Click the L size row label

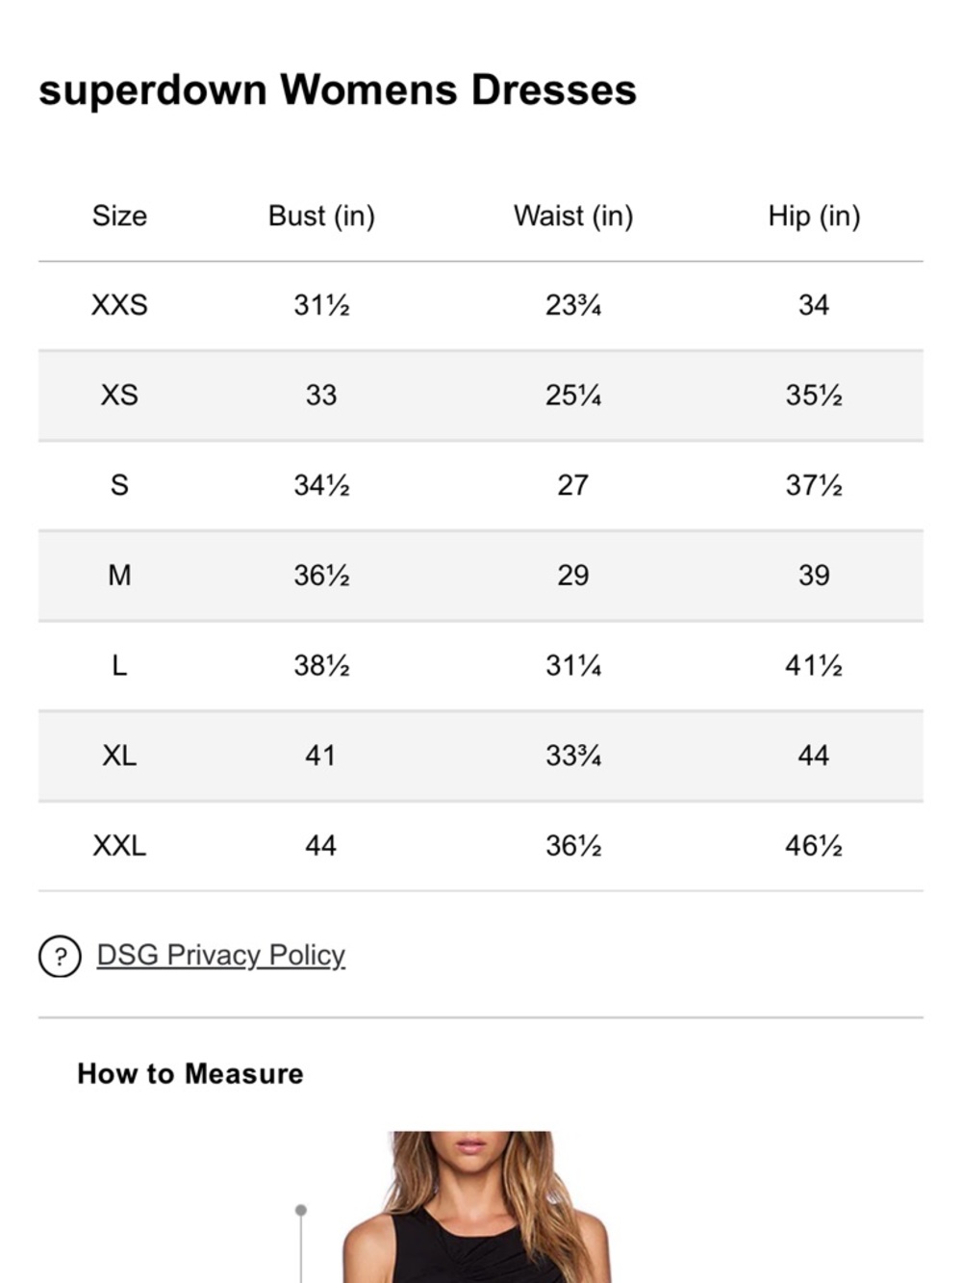point(119,666)
